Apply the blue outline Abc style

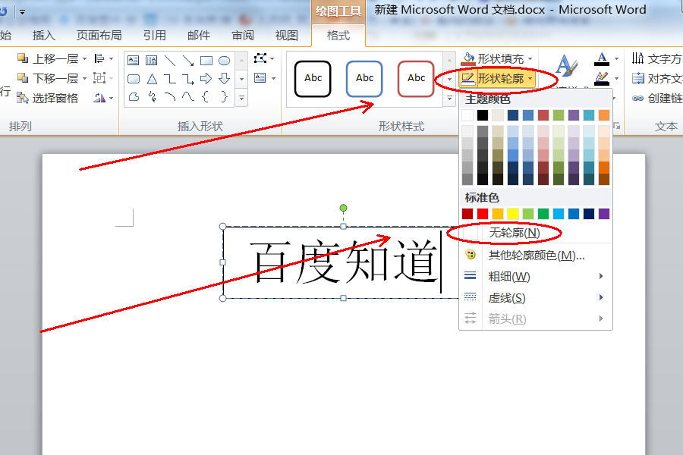[x=364, y=78]
